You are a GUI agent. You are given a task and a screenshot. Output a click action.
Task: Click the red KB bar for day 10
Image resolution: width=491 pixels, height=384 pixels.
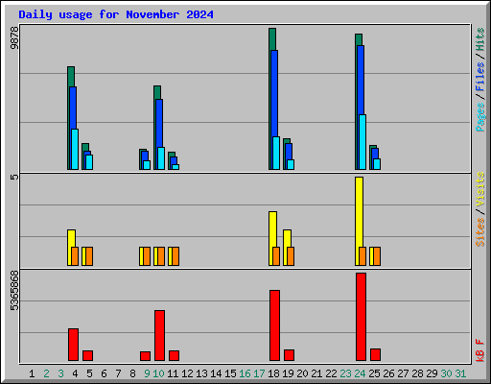(159, 335)
